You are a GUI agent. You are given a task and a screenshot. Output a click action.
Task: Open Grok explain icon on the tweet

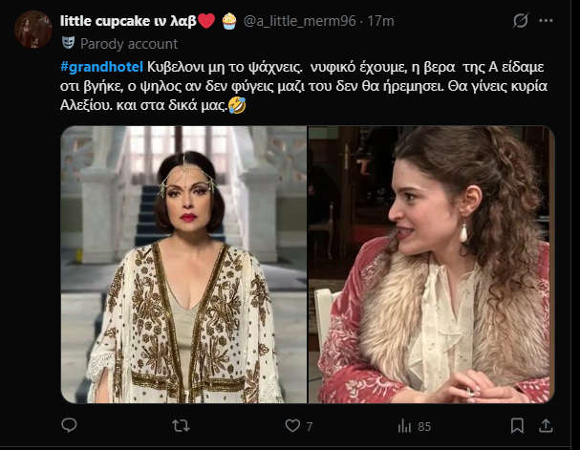click(521, 20)
